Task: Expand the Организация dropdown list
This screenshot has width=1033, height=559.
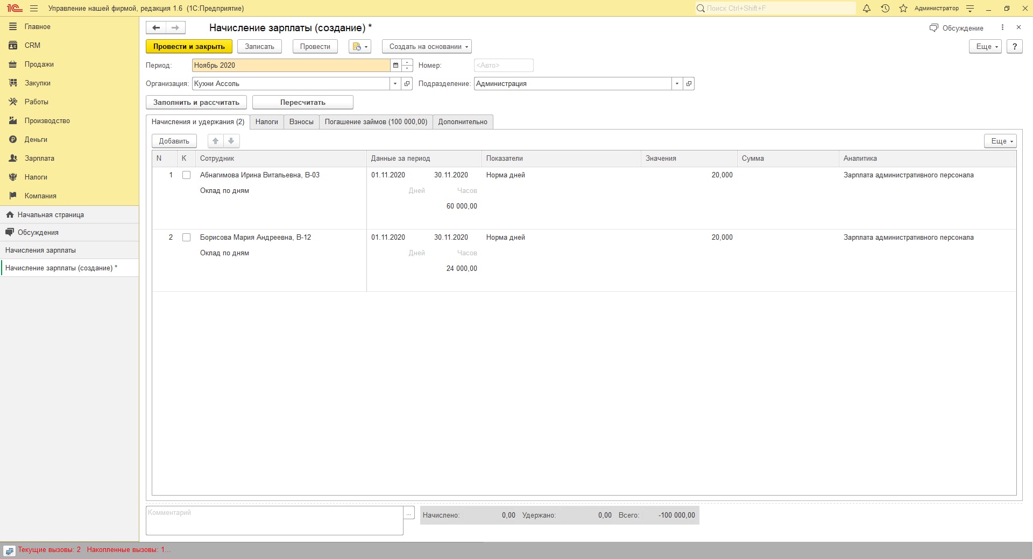Action: point(395,84)
